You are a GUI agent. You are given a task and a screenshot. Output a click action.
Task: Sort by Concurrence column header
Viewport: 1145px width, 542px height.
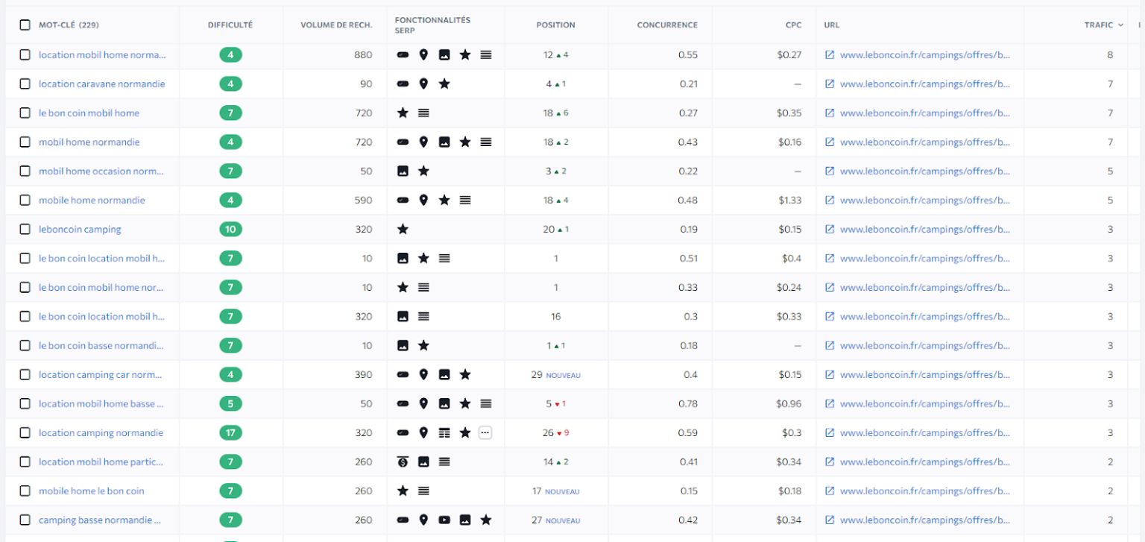pyautogui.click(x=667, y=25)
